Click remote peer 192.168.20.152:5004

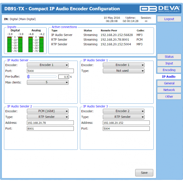116,44
